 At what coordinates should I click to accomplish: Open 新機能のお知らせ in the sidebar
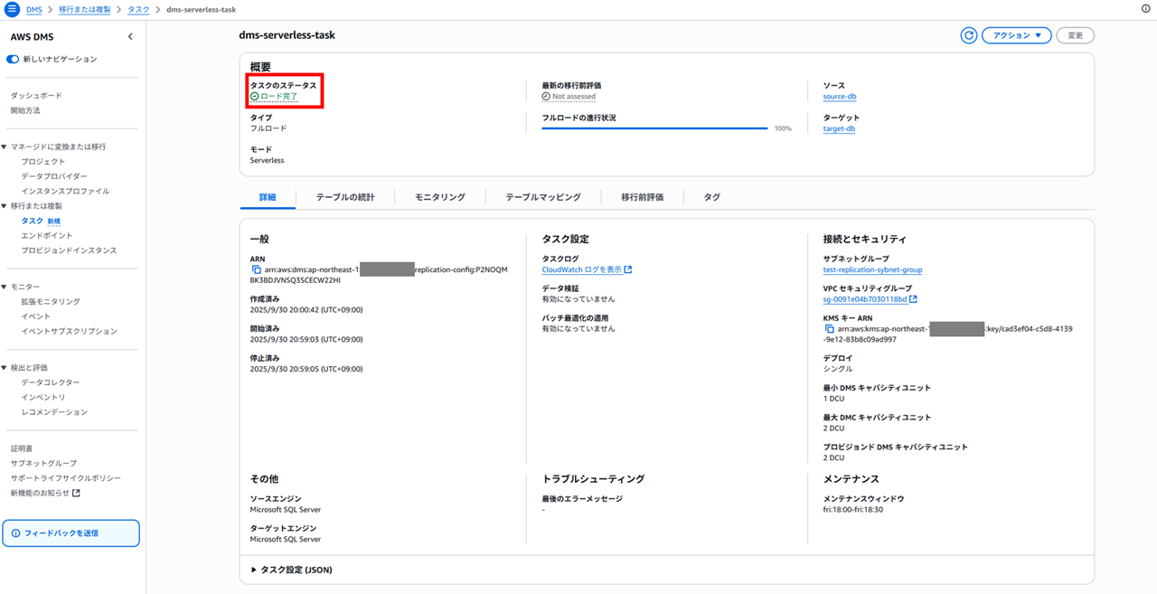[40, 493]
